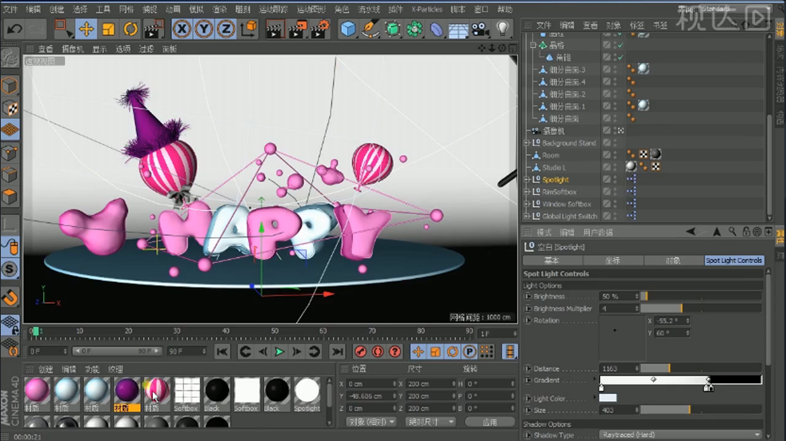
Task: Switch to Spot Light Controls tab
Action: click(x=733, y=260)
